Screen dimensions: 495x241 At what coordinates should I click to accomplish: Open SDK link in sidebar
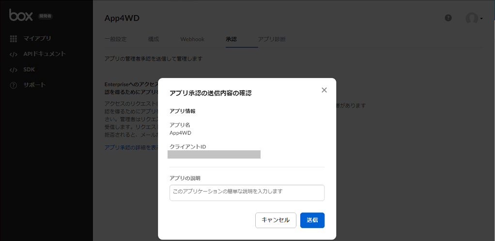(29, 69)
